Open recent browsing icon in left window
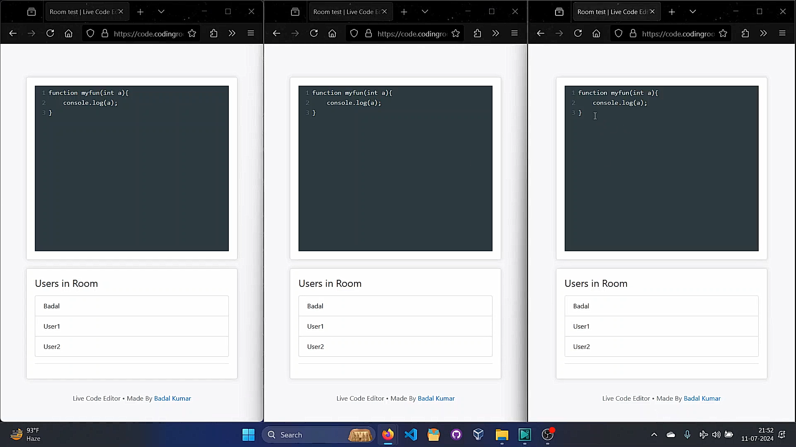The height and width of the screenshot is (447, 796). coord(32,12)
